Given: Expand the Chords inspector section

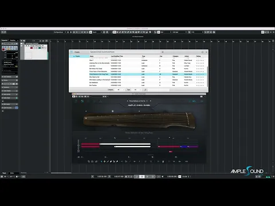Looking at the screenshot, I should coord(10,80).
